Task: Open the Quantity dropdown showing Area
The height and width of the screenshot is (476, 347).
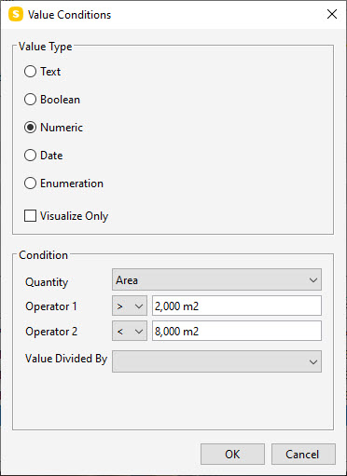Action: point(216,279)
